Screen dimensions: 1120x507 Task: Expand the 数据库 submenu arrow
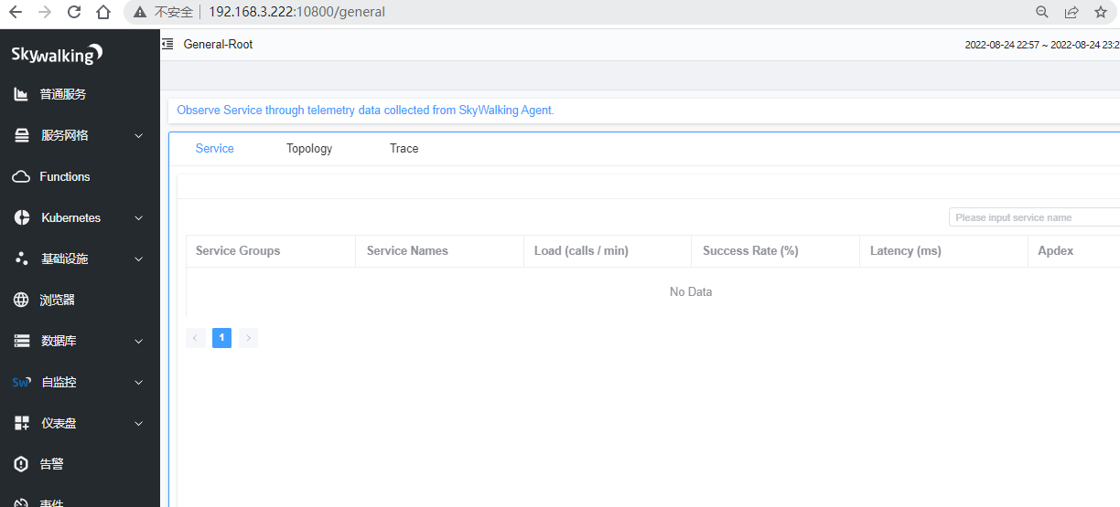(139, 341)
